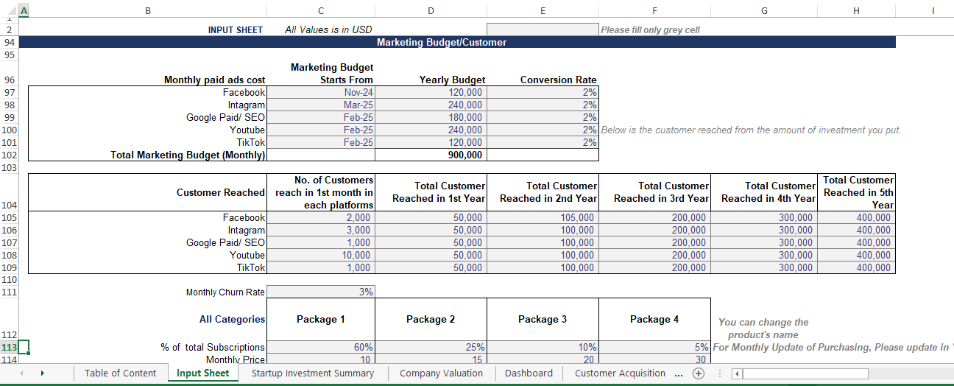Select column C header
Viewport: 954px width, 386px height.
[321, 11]
